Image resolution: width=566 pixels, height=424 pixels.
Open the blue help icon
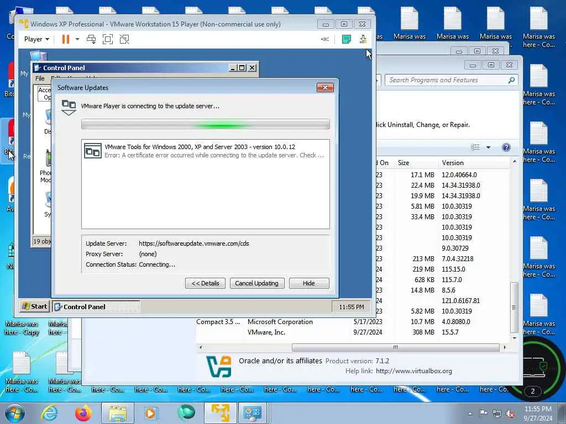coord(506,147)
